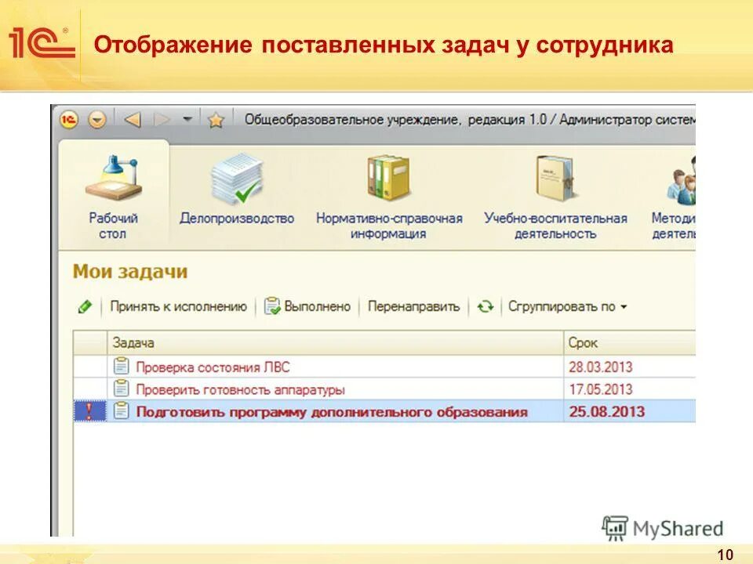
Task: Select task row Подготовить программу дополнительного образования
Action: pyautogui.click(x=329, y=409)
